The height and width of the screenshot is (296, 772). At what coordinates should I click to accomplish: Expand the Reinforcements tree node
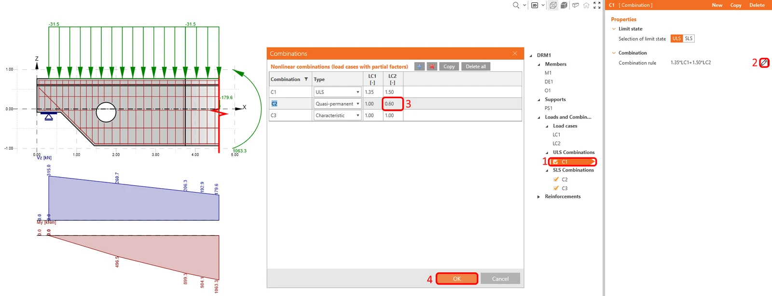(538, 196)
